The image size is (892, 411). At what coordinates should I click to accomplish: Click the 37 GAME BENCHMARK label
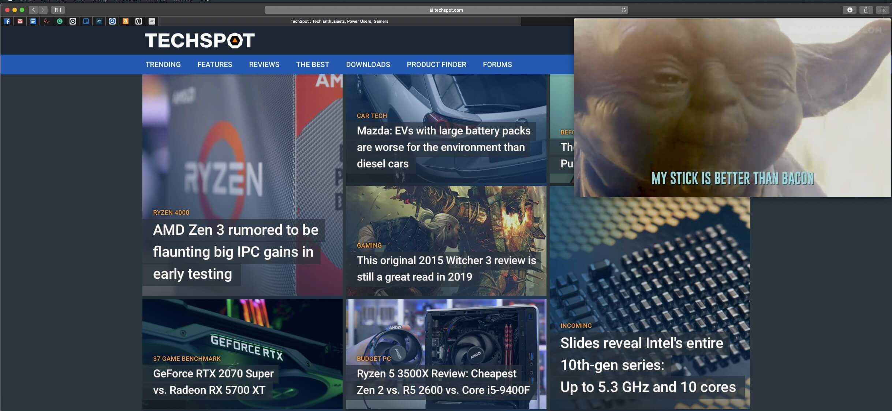(x=187, y=359)
